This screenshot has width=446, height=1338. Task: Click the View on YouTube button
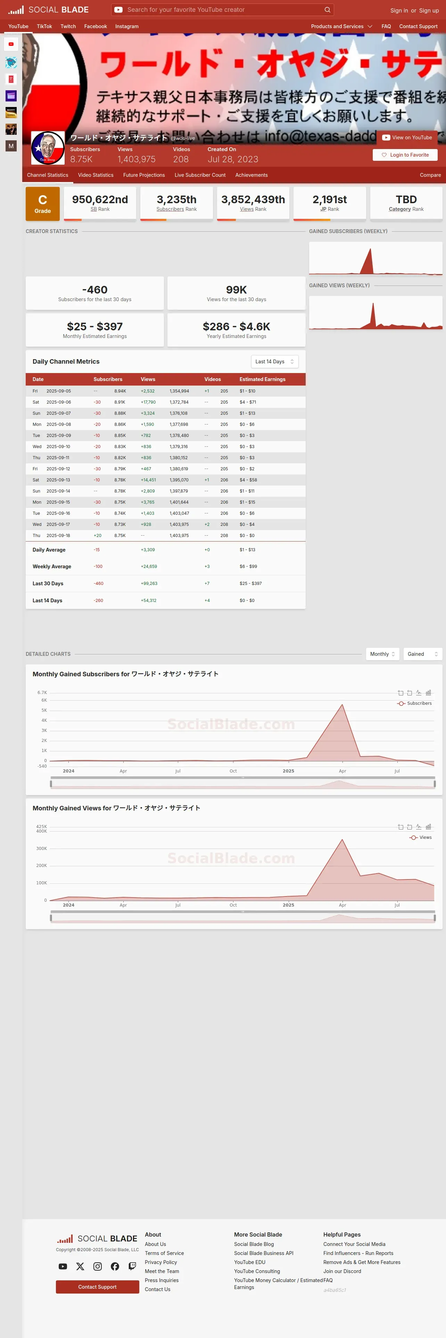click(x=407, y=138)
